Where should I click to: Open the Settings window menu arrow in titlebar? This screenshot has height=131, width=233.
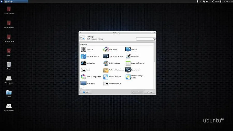[80, 33]
